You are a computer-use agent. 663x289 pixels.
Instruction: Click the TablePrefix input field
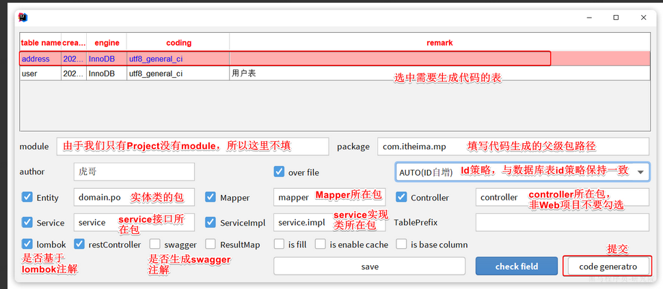[563, 222]
